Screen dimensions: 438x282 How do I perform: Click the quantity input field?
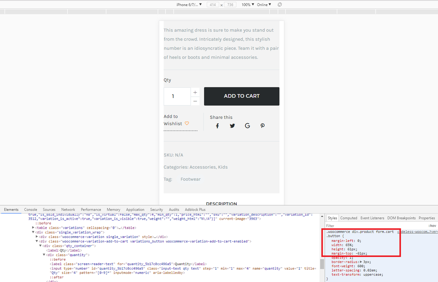[x=177, y=96]
